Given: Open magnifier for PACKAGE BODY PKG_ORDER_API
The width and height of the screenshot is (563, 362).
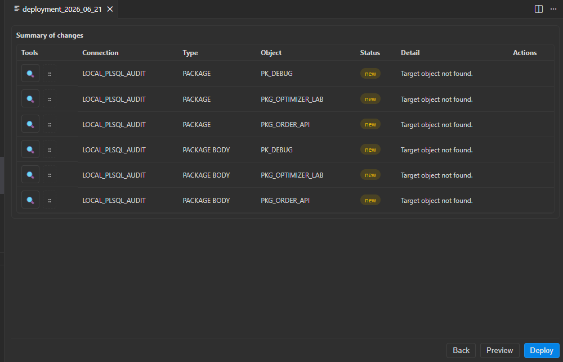Looking at the screenshot, I should 30,200.
